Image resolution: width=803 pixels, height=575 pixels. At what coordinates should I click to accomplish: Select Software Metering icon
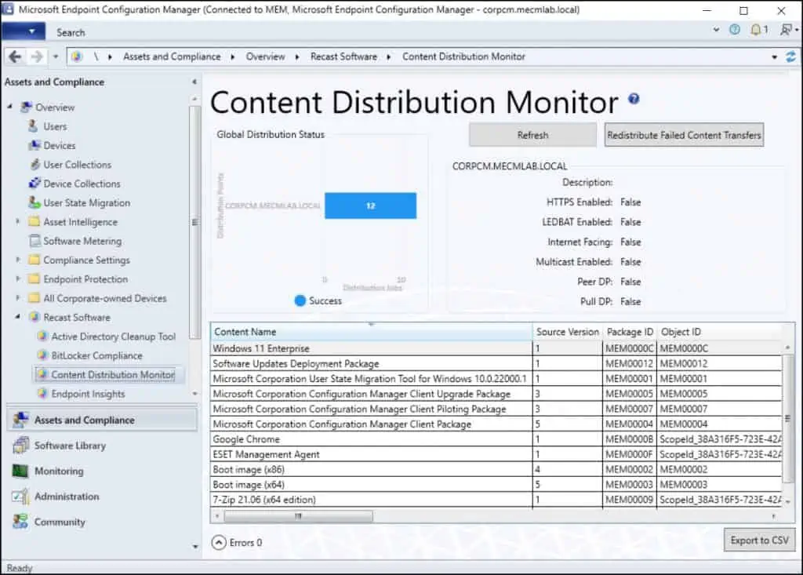pos(35,240)
